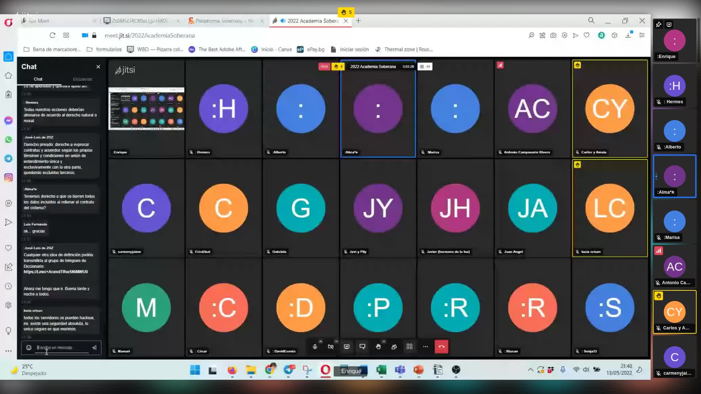The width and height of the screenshot is (701, 394).
Task: Toggle the chat panel via toolbar chat icon
Action: (362, 347)
